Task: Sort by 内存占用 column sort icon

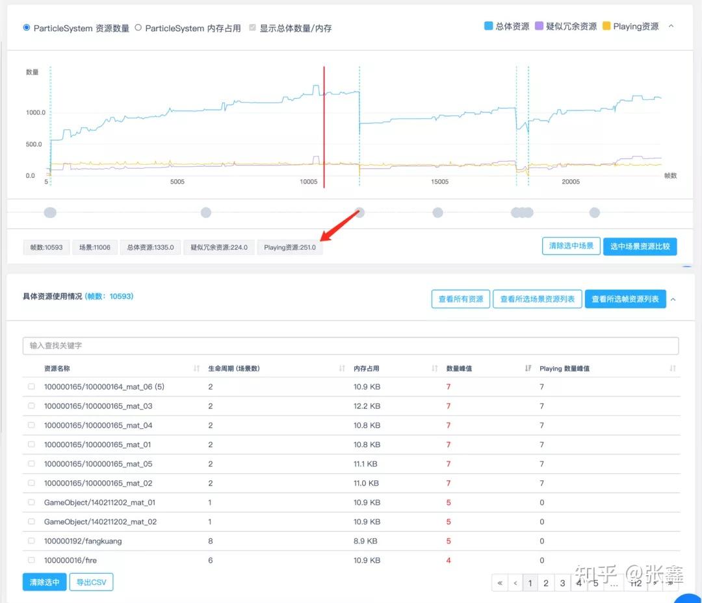Action: click(434, 368)
